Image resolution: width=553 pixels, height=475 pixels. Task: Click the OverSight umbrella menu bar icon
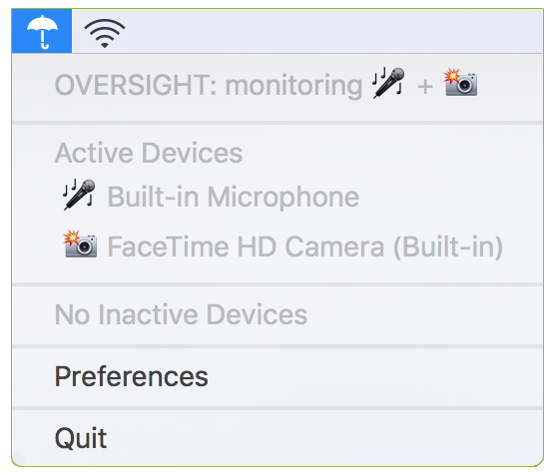coord(42,31)
